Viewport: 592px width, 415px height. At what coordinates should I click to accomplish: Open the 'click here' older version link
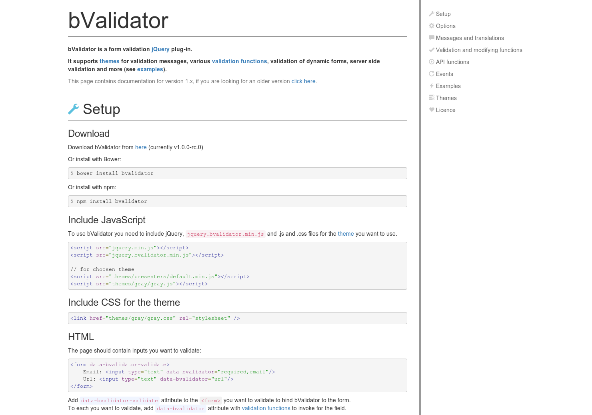tap(303, 81)
